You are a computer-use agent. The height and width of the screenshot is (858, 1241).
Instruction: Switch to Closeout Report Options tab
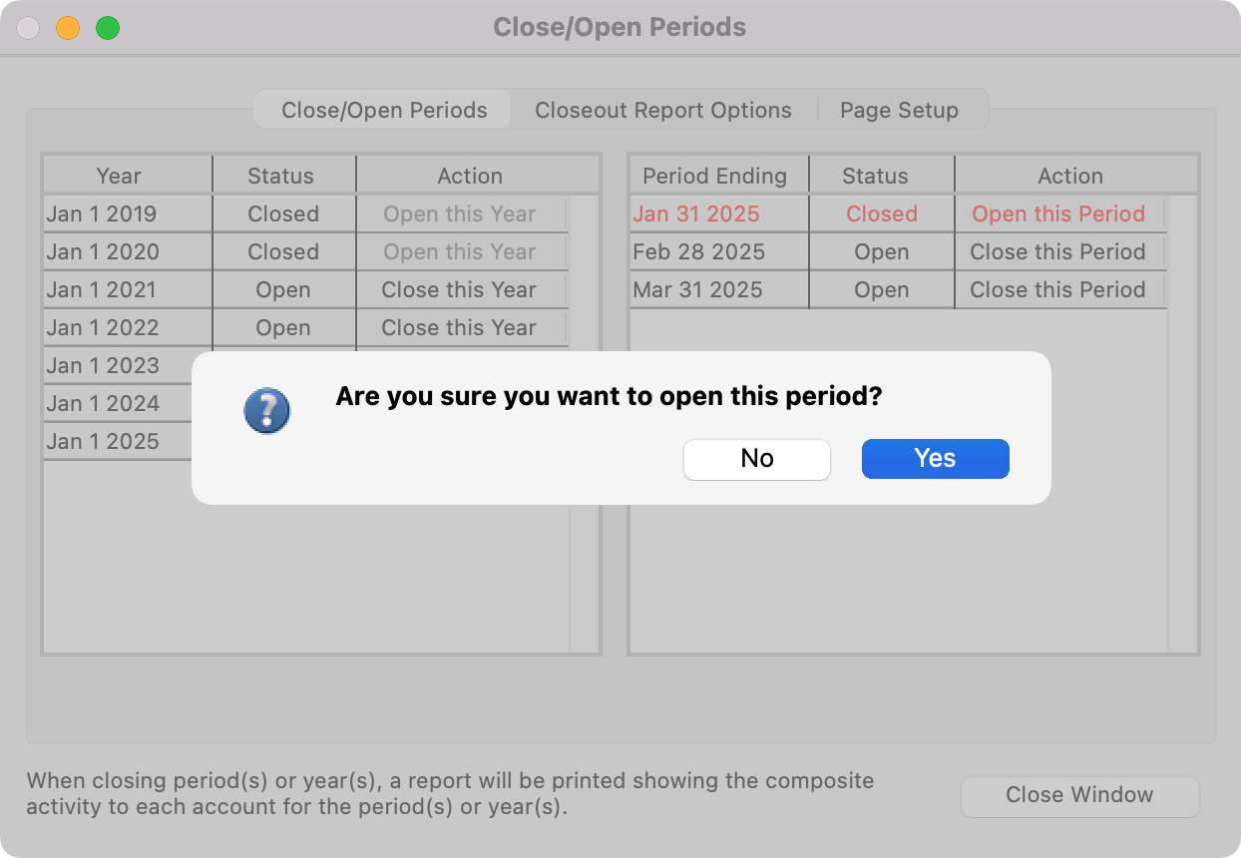click(x=662, y=110)
